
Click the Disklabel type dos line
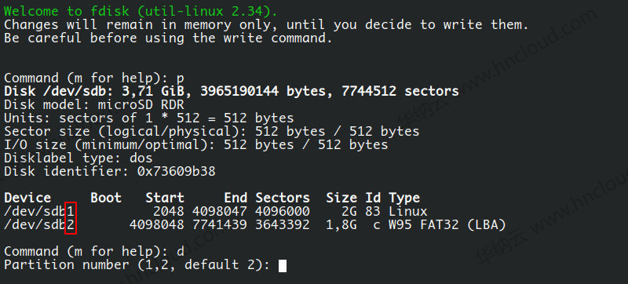[x=78, y=158]
